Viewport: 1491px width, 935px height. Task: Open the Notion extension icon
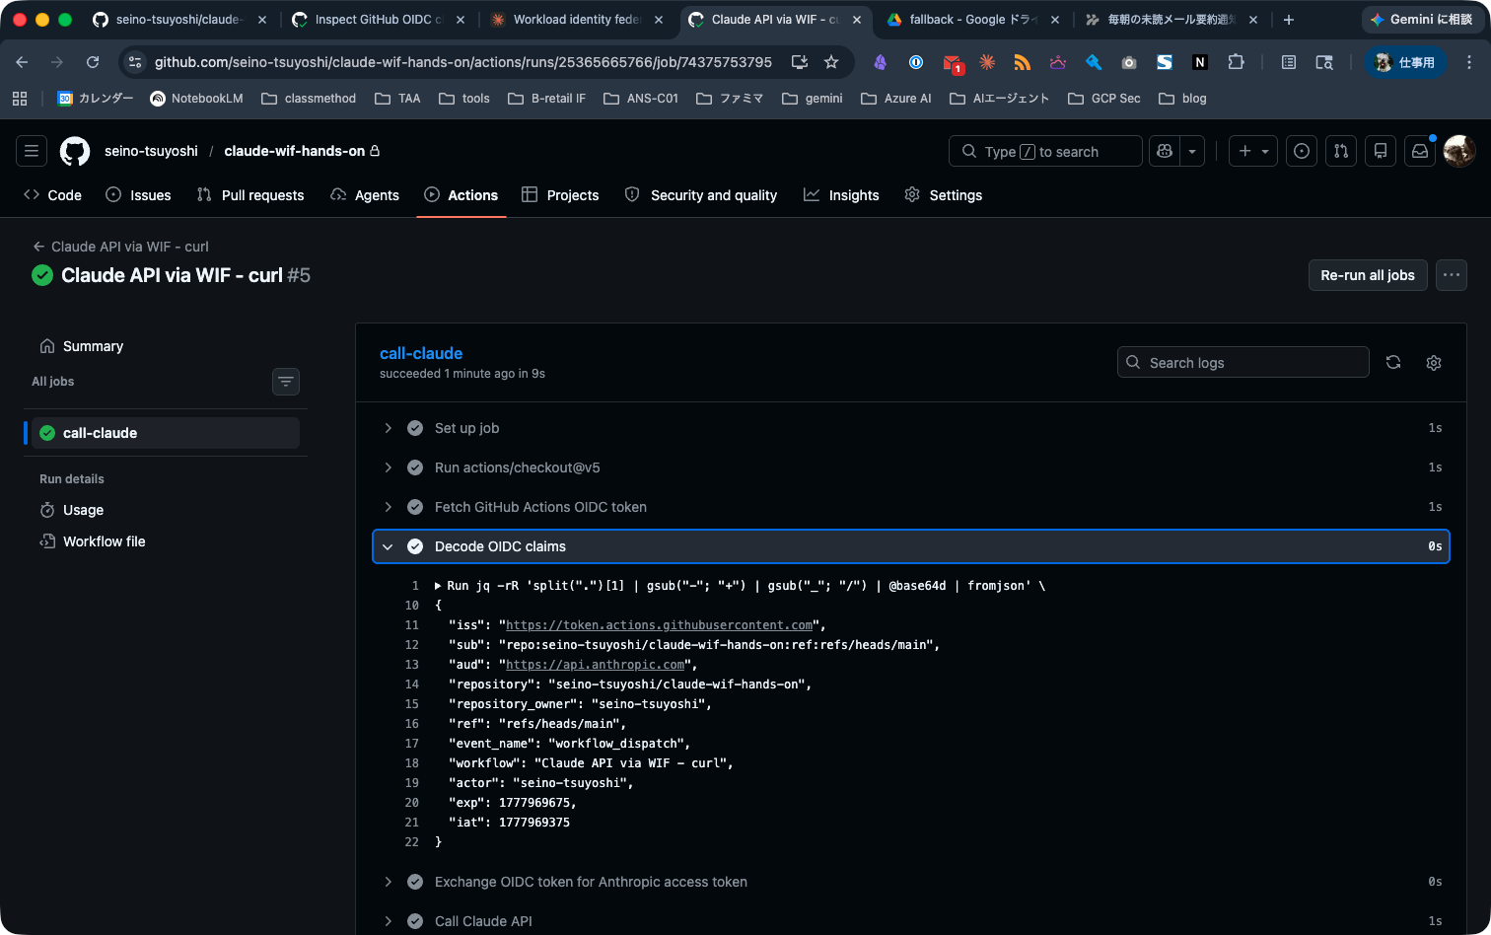pos(1200,62)
